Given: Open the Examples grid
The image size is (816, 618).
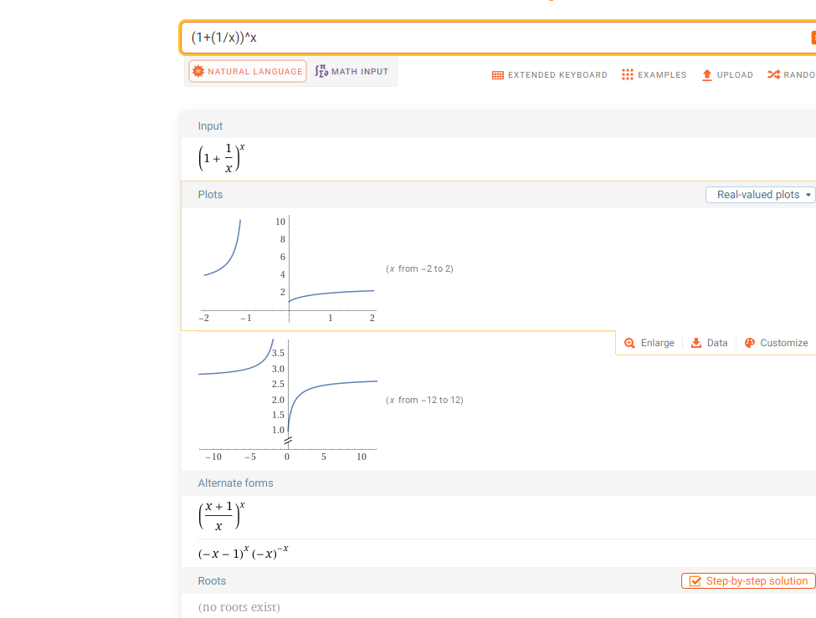Looking at the screenshot, I should point(654,75).
